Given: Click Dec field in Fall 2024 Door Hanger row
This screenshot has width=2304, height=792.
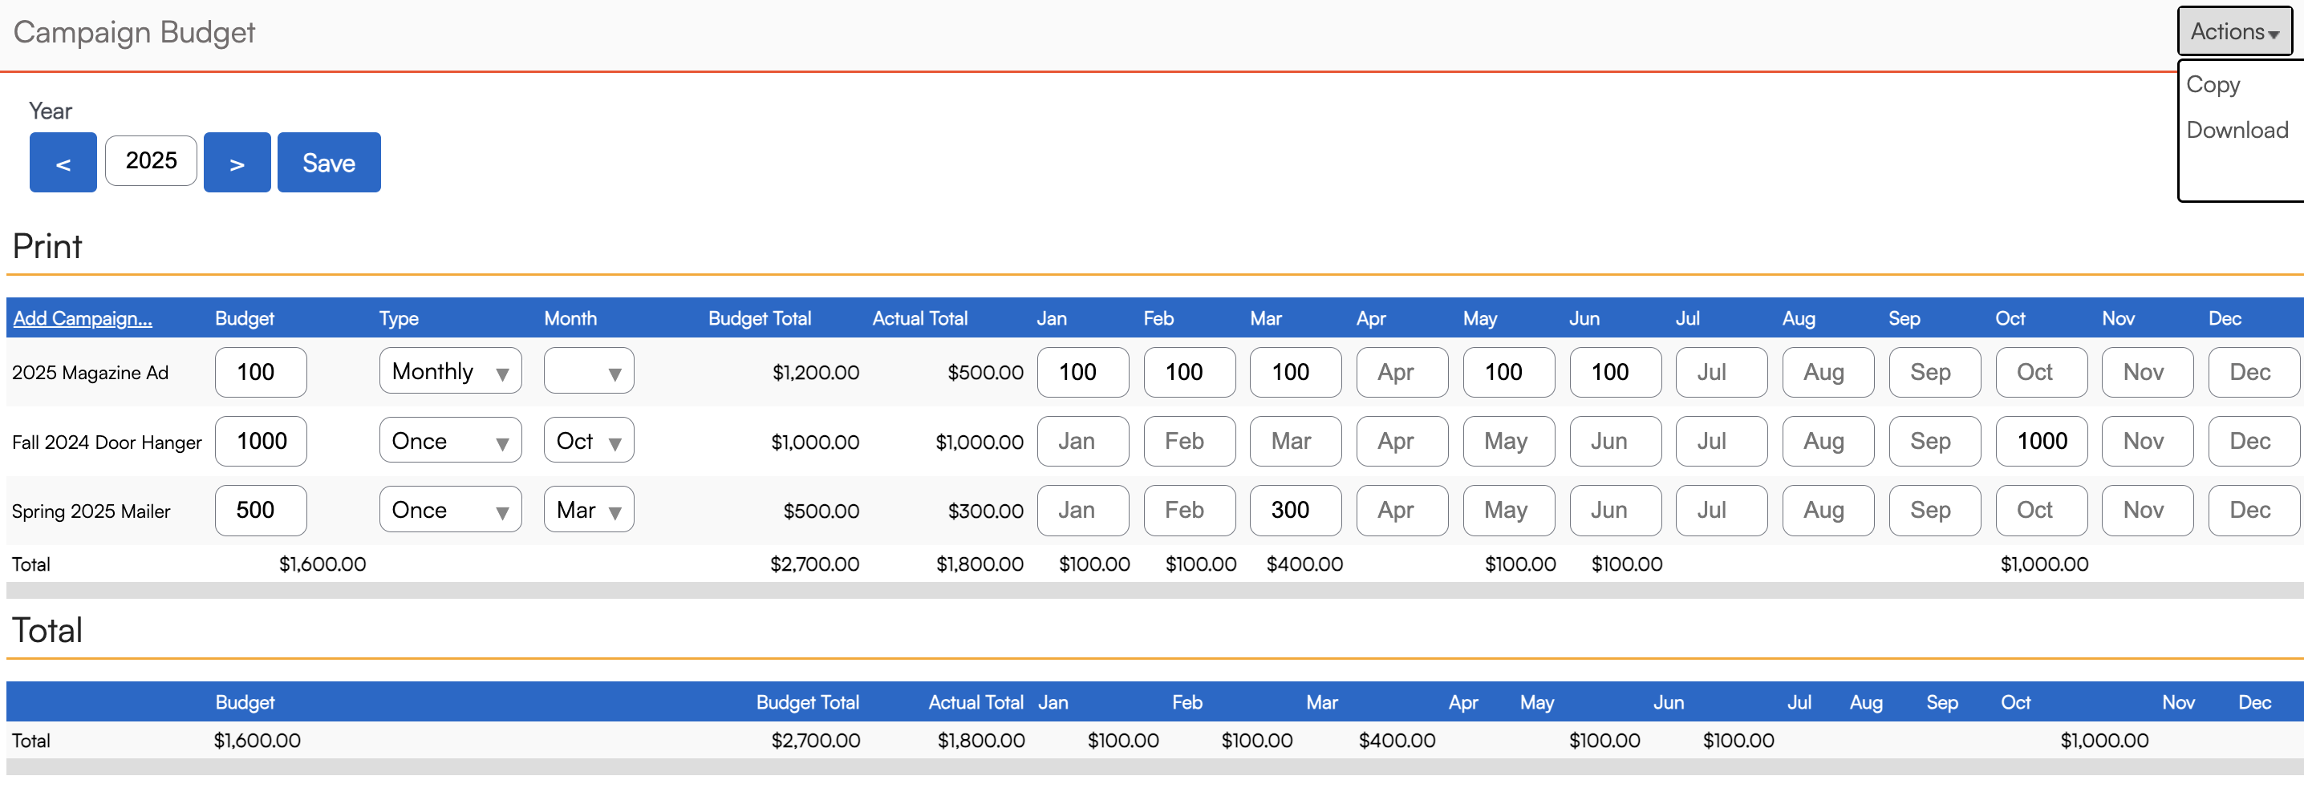Looking at the screenshot, I should point(2255,441).
